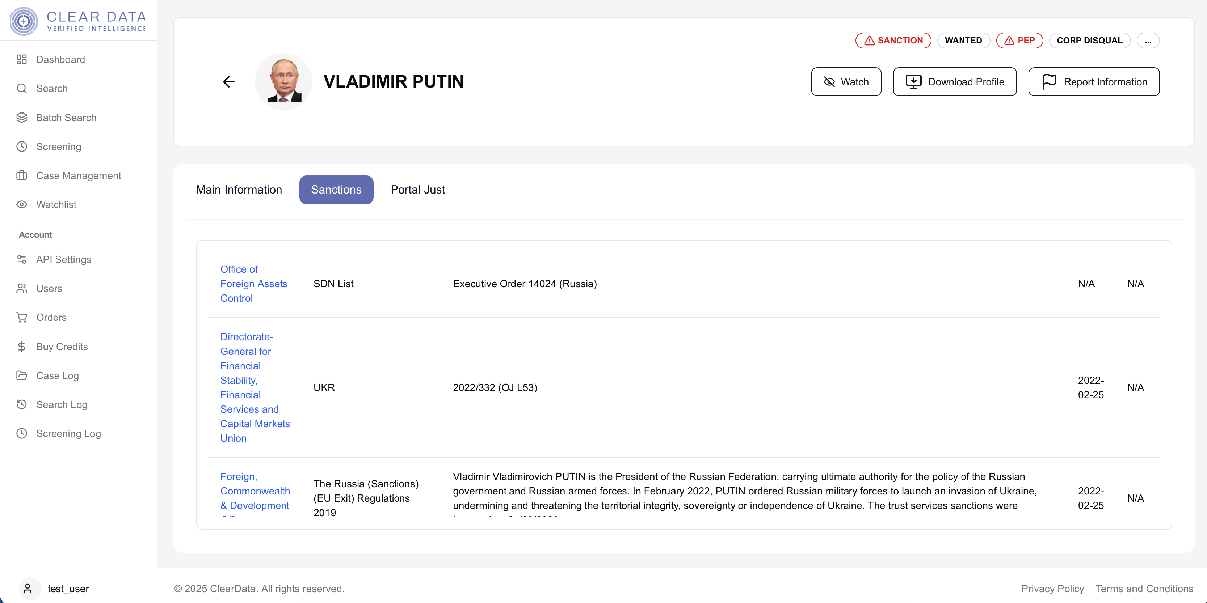Toggle Watch on this profile

(x=846, y=82)
